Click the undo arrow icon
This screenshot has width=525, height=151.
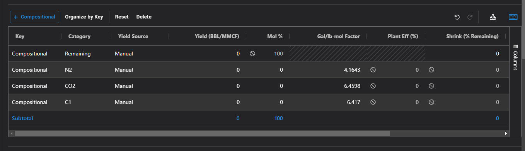pos(457,17)
